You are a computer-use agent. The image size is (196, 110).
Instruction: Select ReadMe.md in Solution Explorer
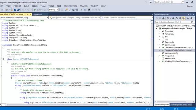pyautogui.click(x=170, y=59)
